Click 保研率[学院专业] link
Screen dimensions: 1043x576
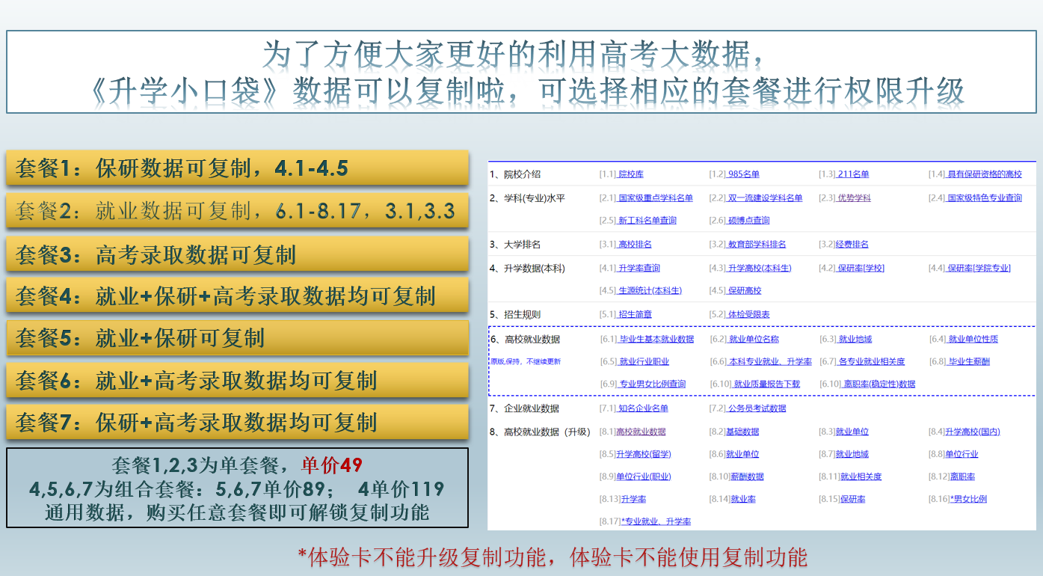(x=979, y=269)
